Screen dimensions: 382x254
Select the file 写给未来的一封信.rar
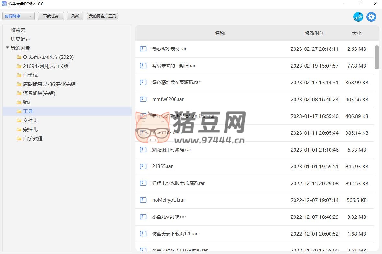tap(174, 66)
